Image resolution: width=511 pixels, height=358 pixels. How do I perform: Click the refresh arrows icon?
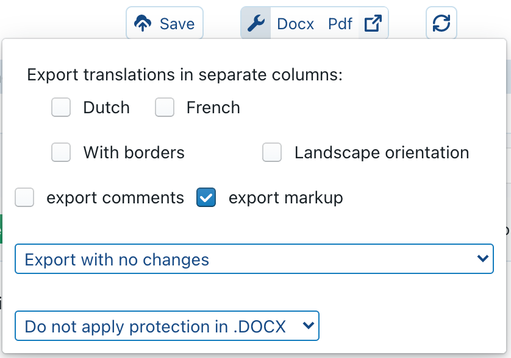click(x=441, y=24)
